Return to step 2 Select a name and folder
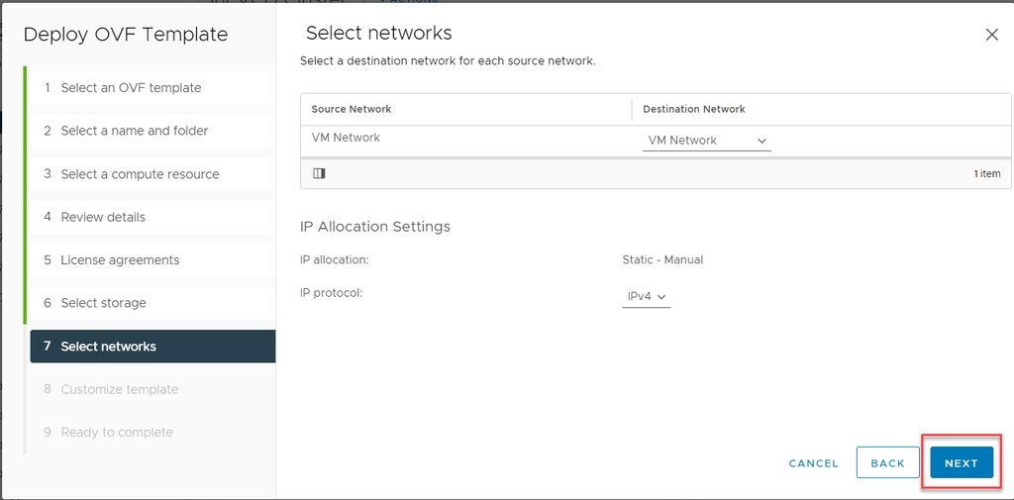 (134, 131)
